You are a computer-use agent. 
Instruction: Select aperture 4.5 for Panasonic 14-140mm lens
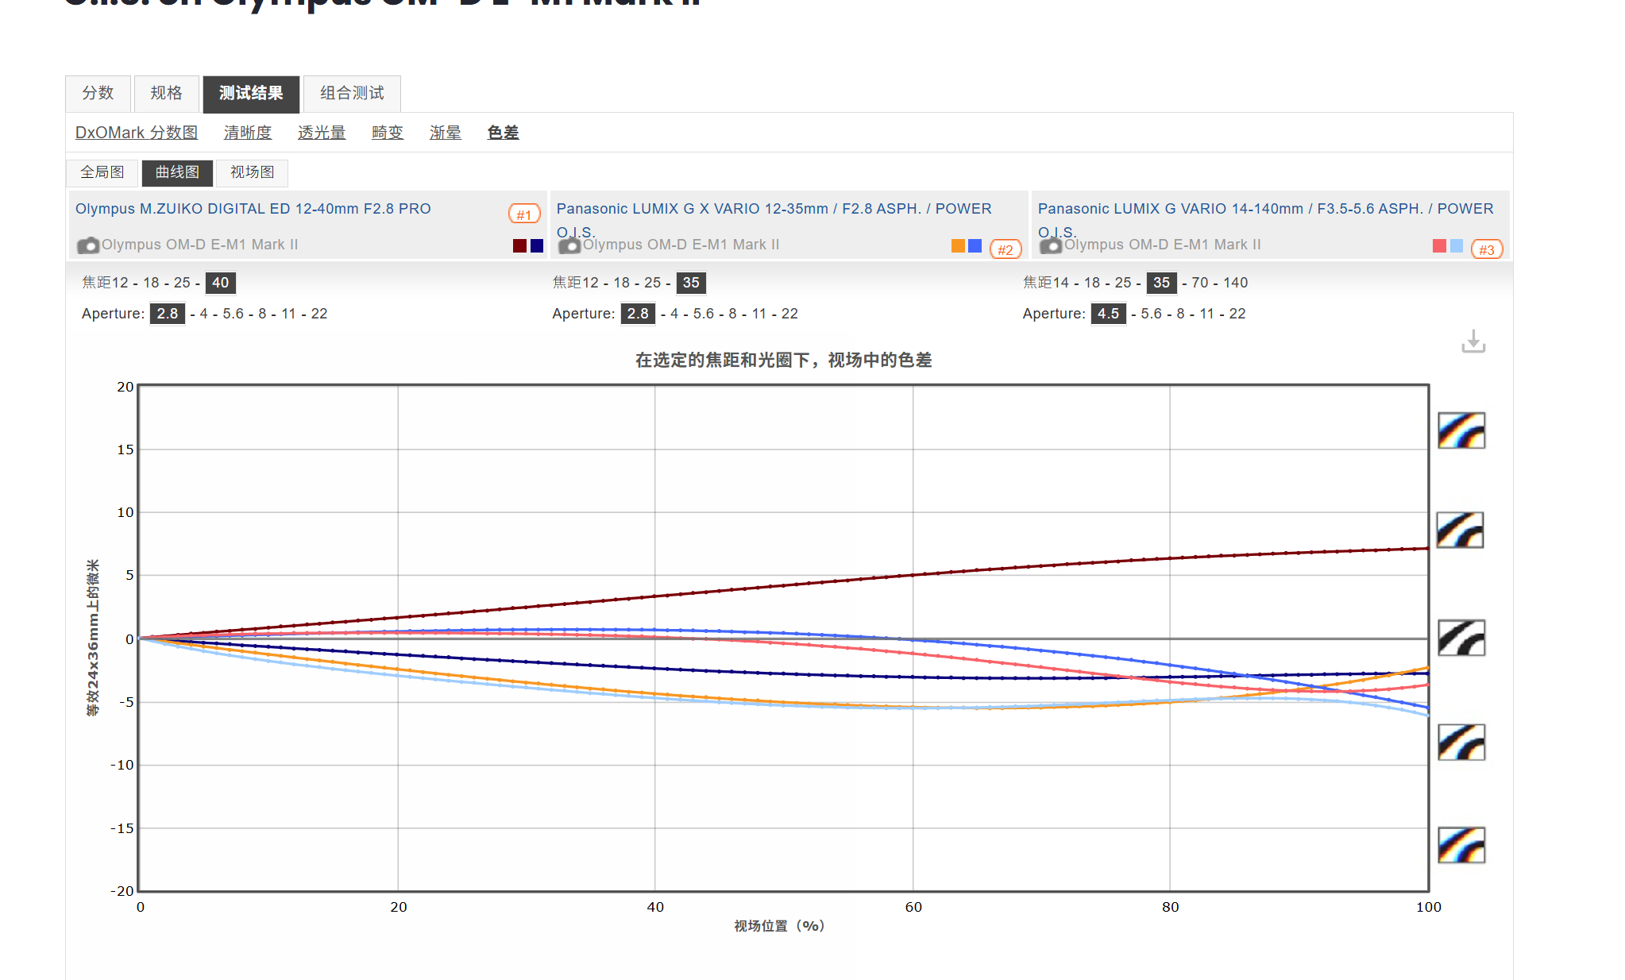[x=1109, y=314]
